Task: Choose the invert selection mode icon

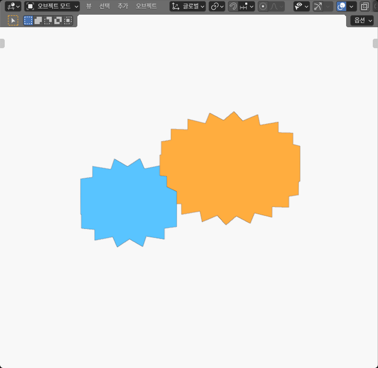Action: [58, 20]
